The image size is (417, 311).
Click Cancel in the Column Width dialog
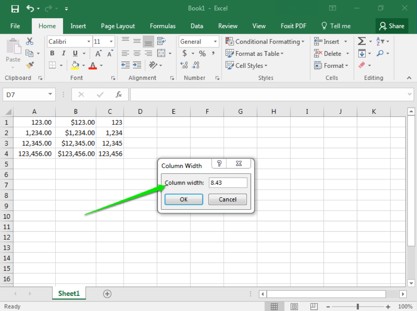[227, 199]
